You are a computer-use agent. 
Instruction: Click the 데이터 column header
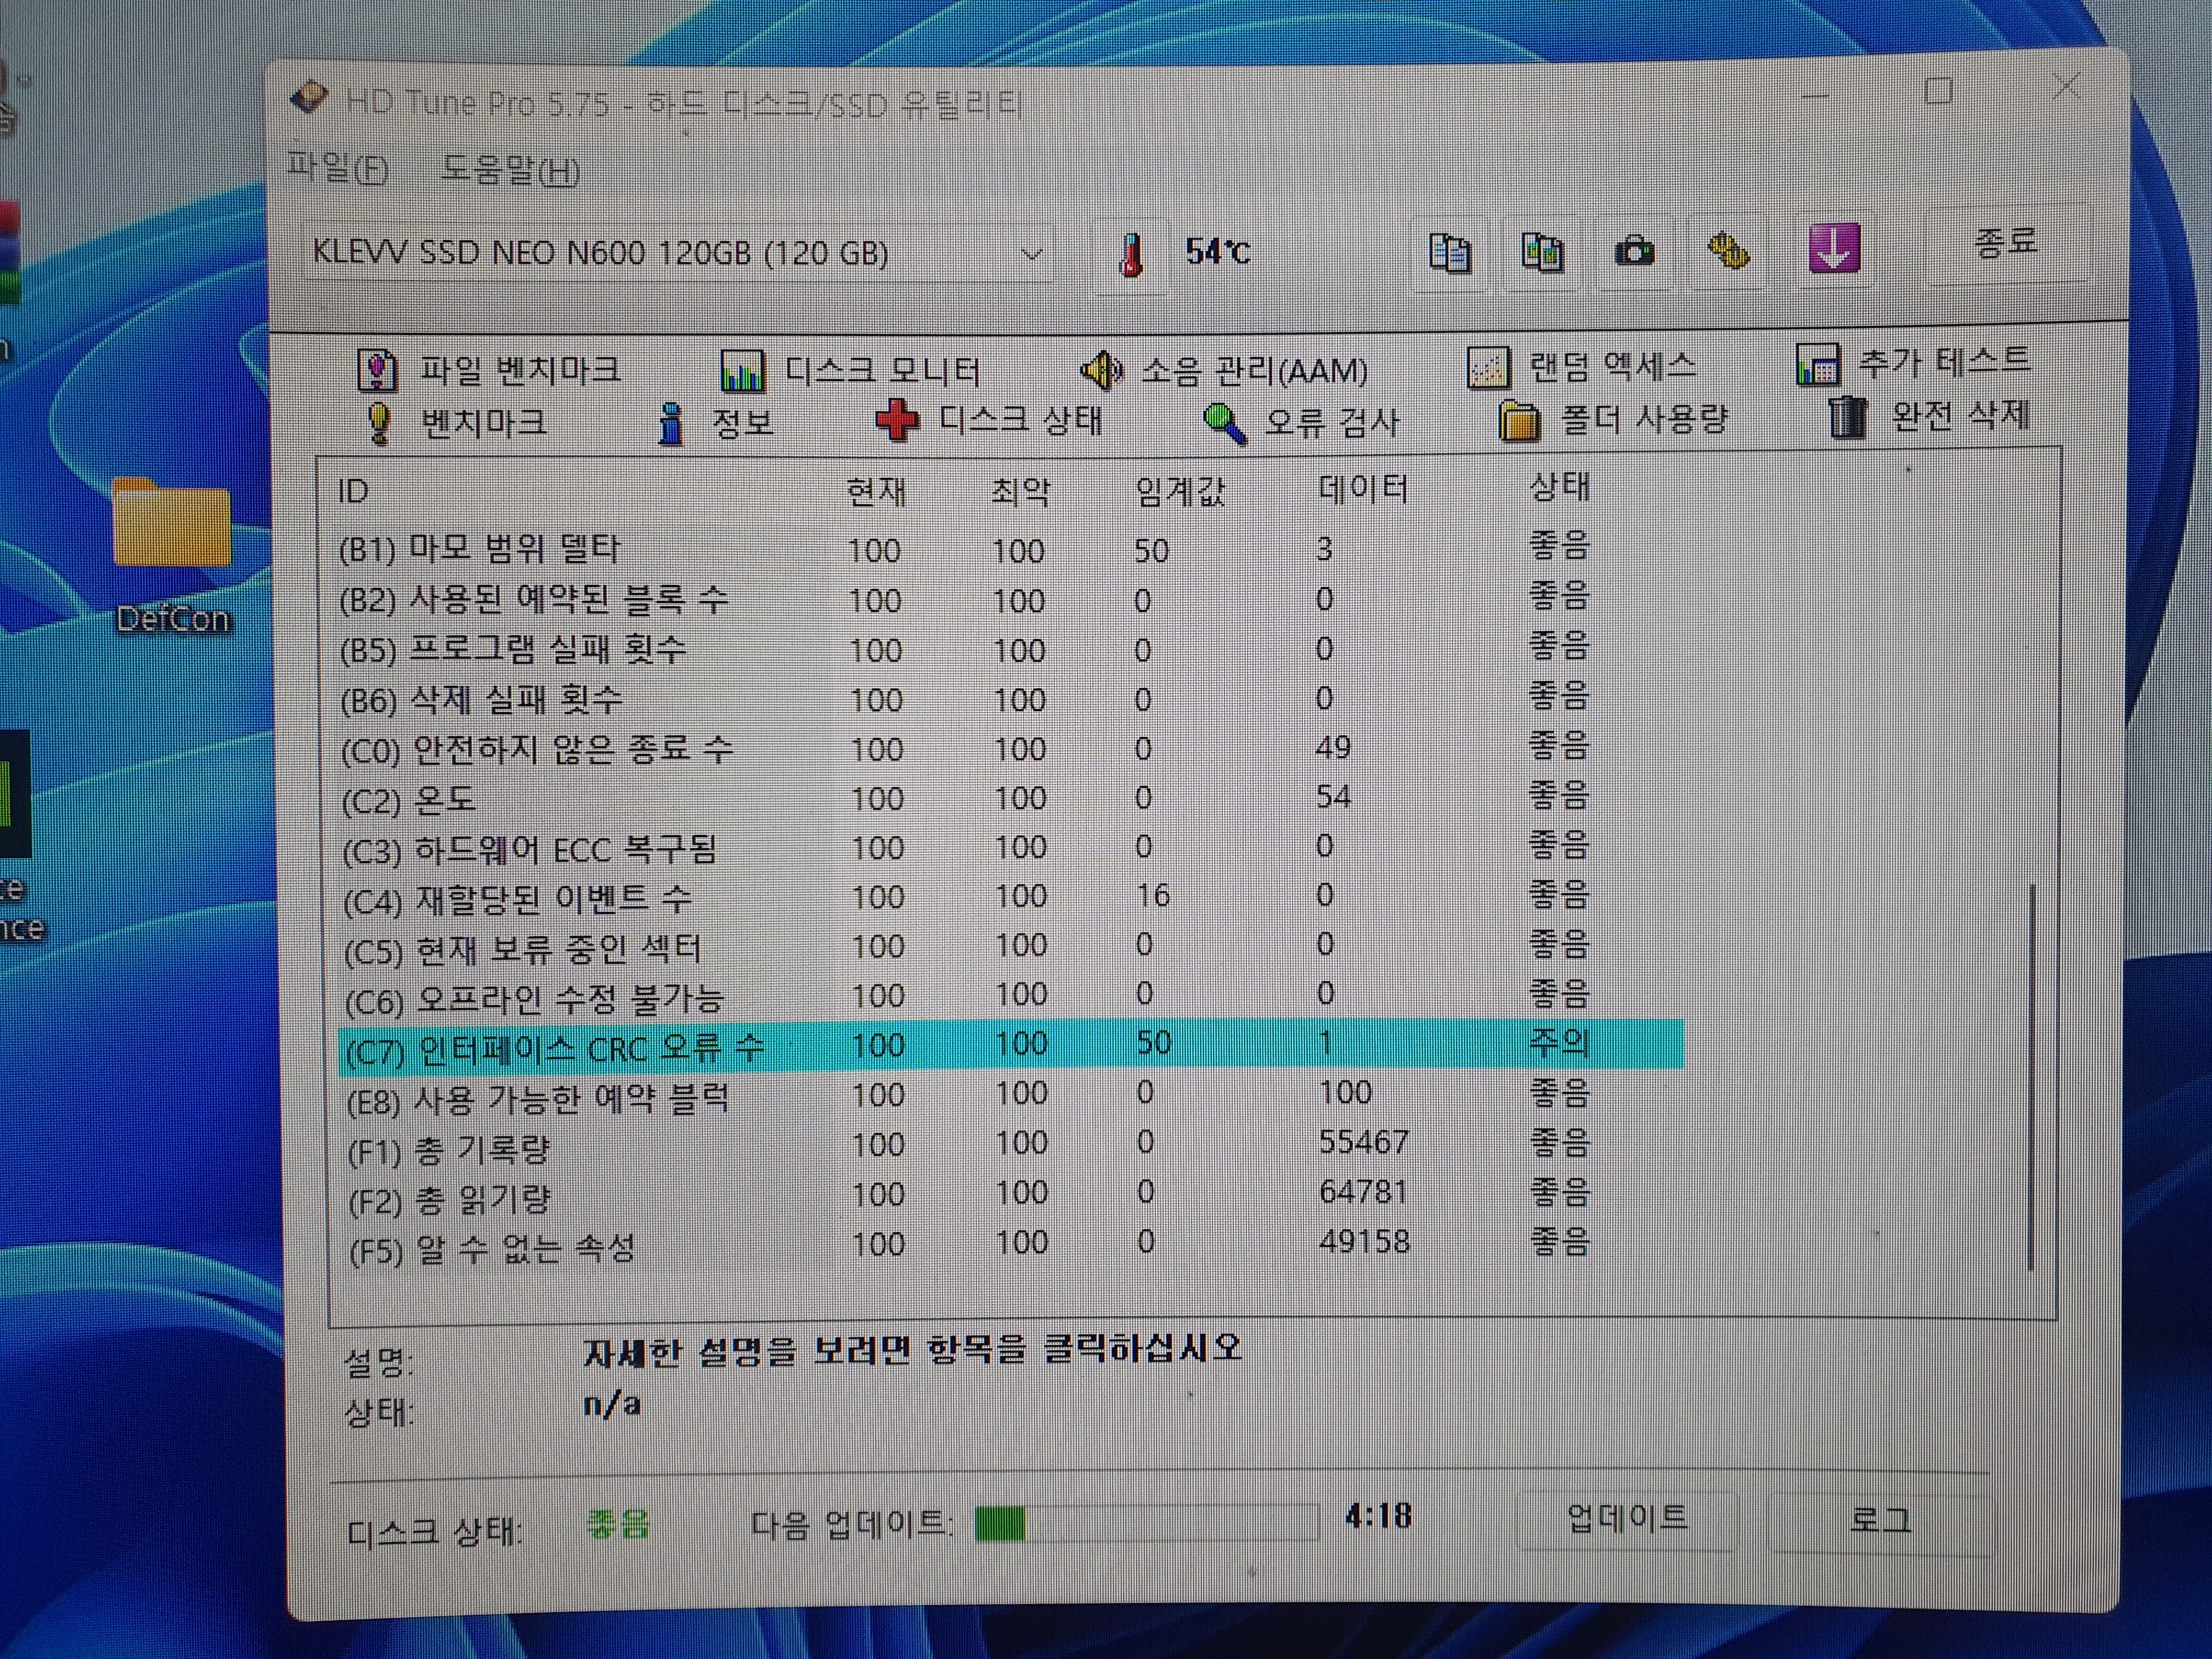pos(1364,489)
